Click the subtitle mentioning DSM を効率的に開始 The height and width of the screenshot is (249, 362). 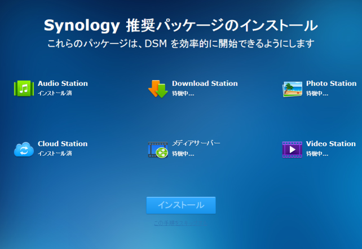coord(181,43)
